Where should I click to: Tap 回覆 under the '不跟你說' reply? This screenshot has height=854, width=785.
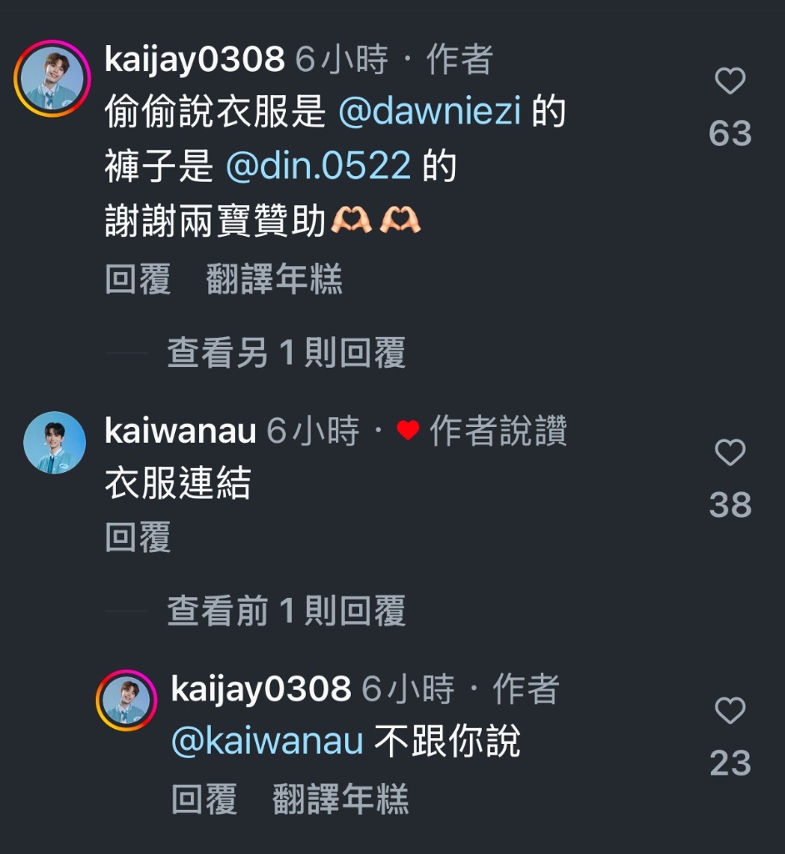[205, 799]
